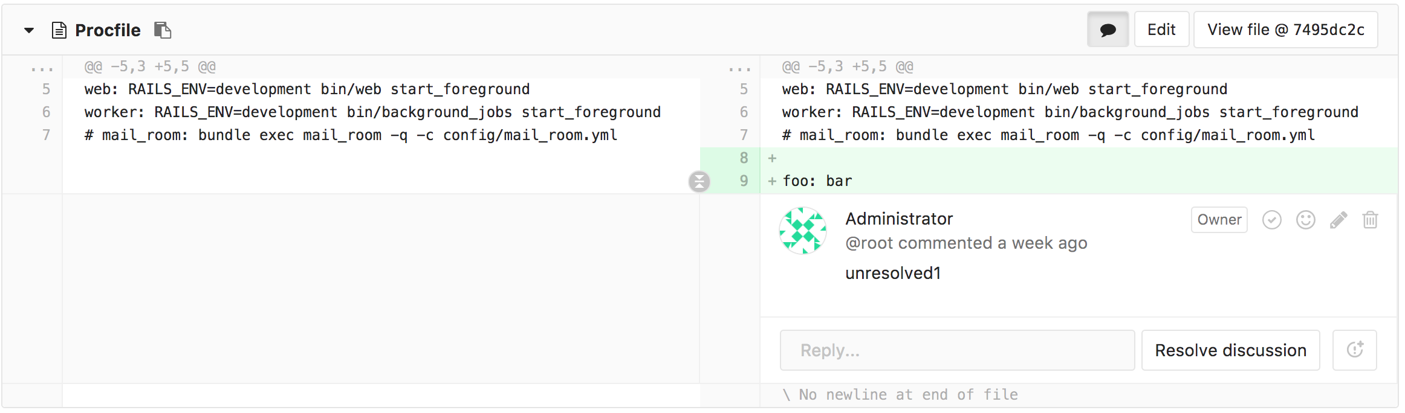Delete the comment with the trash icon
The height and width of the screenshot is (413, 1405).
[1370, 220]
